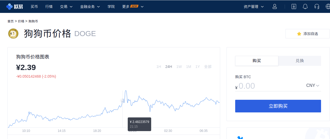The image size is (330, 139).
Task: Open the 买币 menu item
Action: [34, 7]
